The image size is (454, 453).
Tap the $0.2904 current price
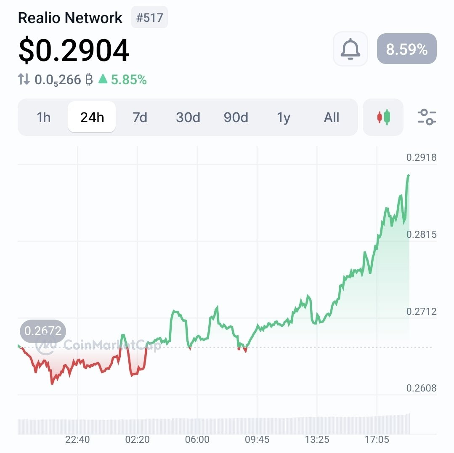coord(74,51)
